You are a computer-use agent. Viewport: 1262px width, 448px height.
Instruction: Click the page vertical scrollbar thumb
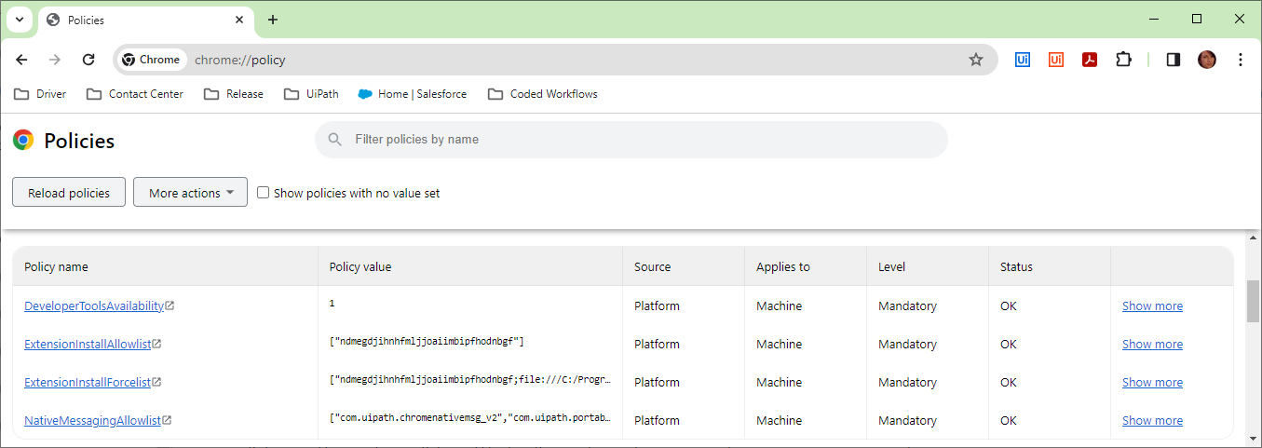[x=1253, y=300]
